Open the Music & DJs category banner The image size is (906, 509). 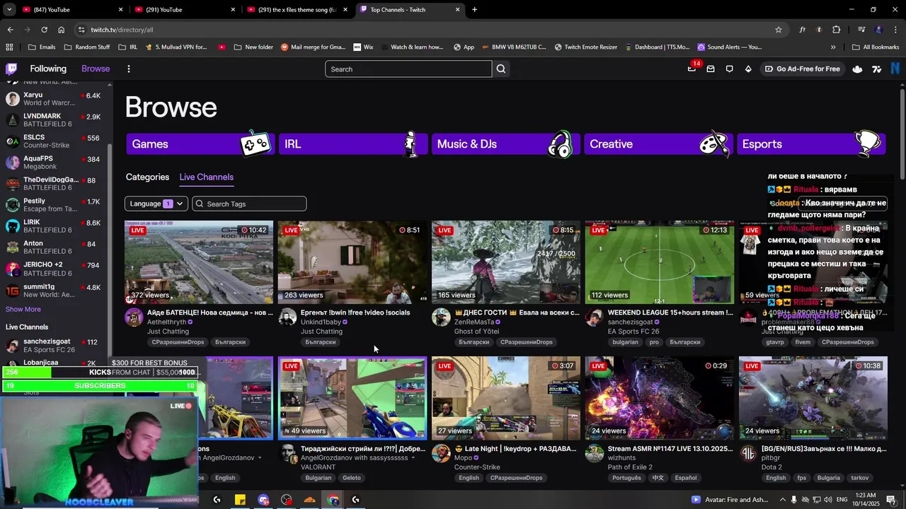click(x=505, y=144)
